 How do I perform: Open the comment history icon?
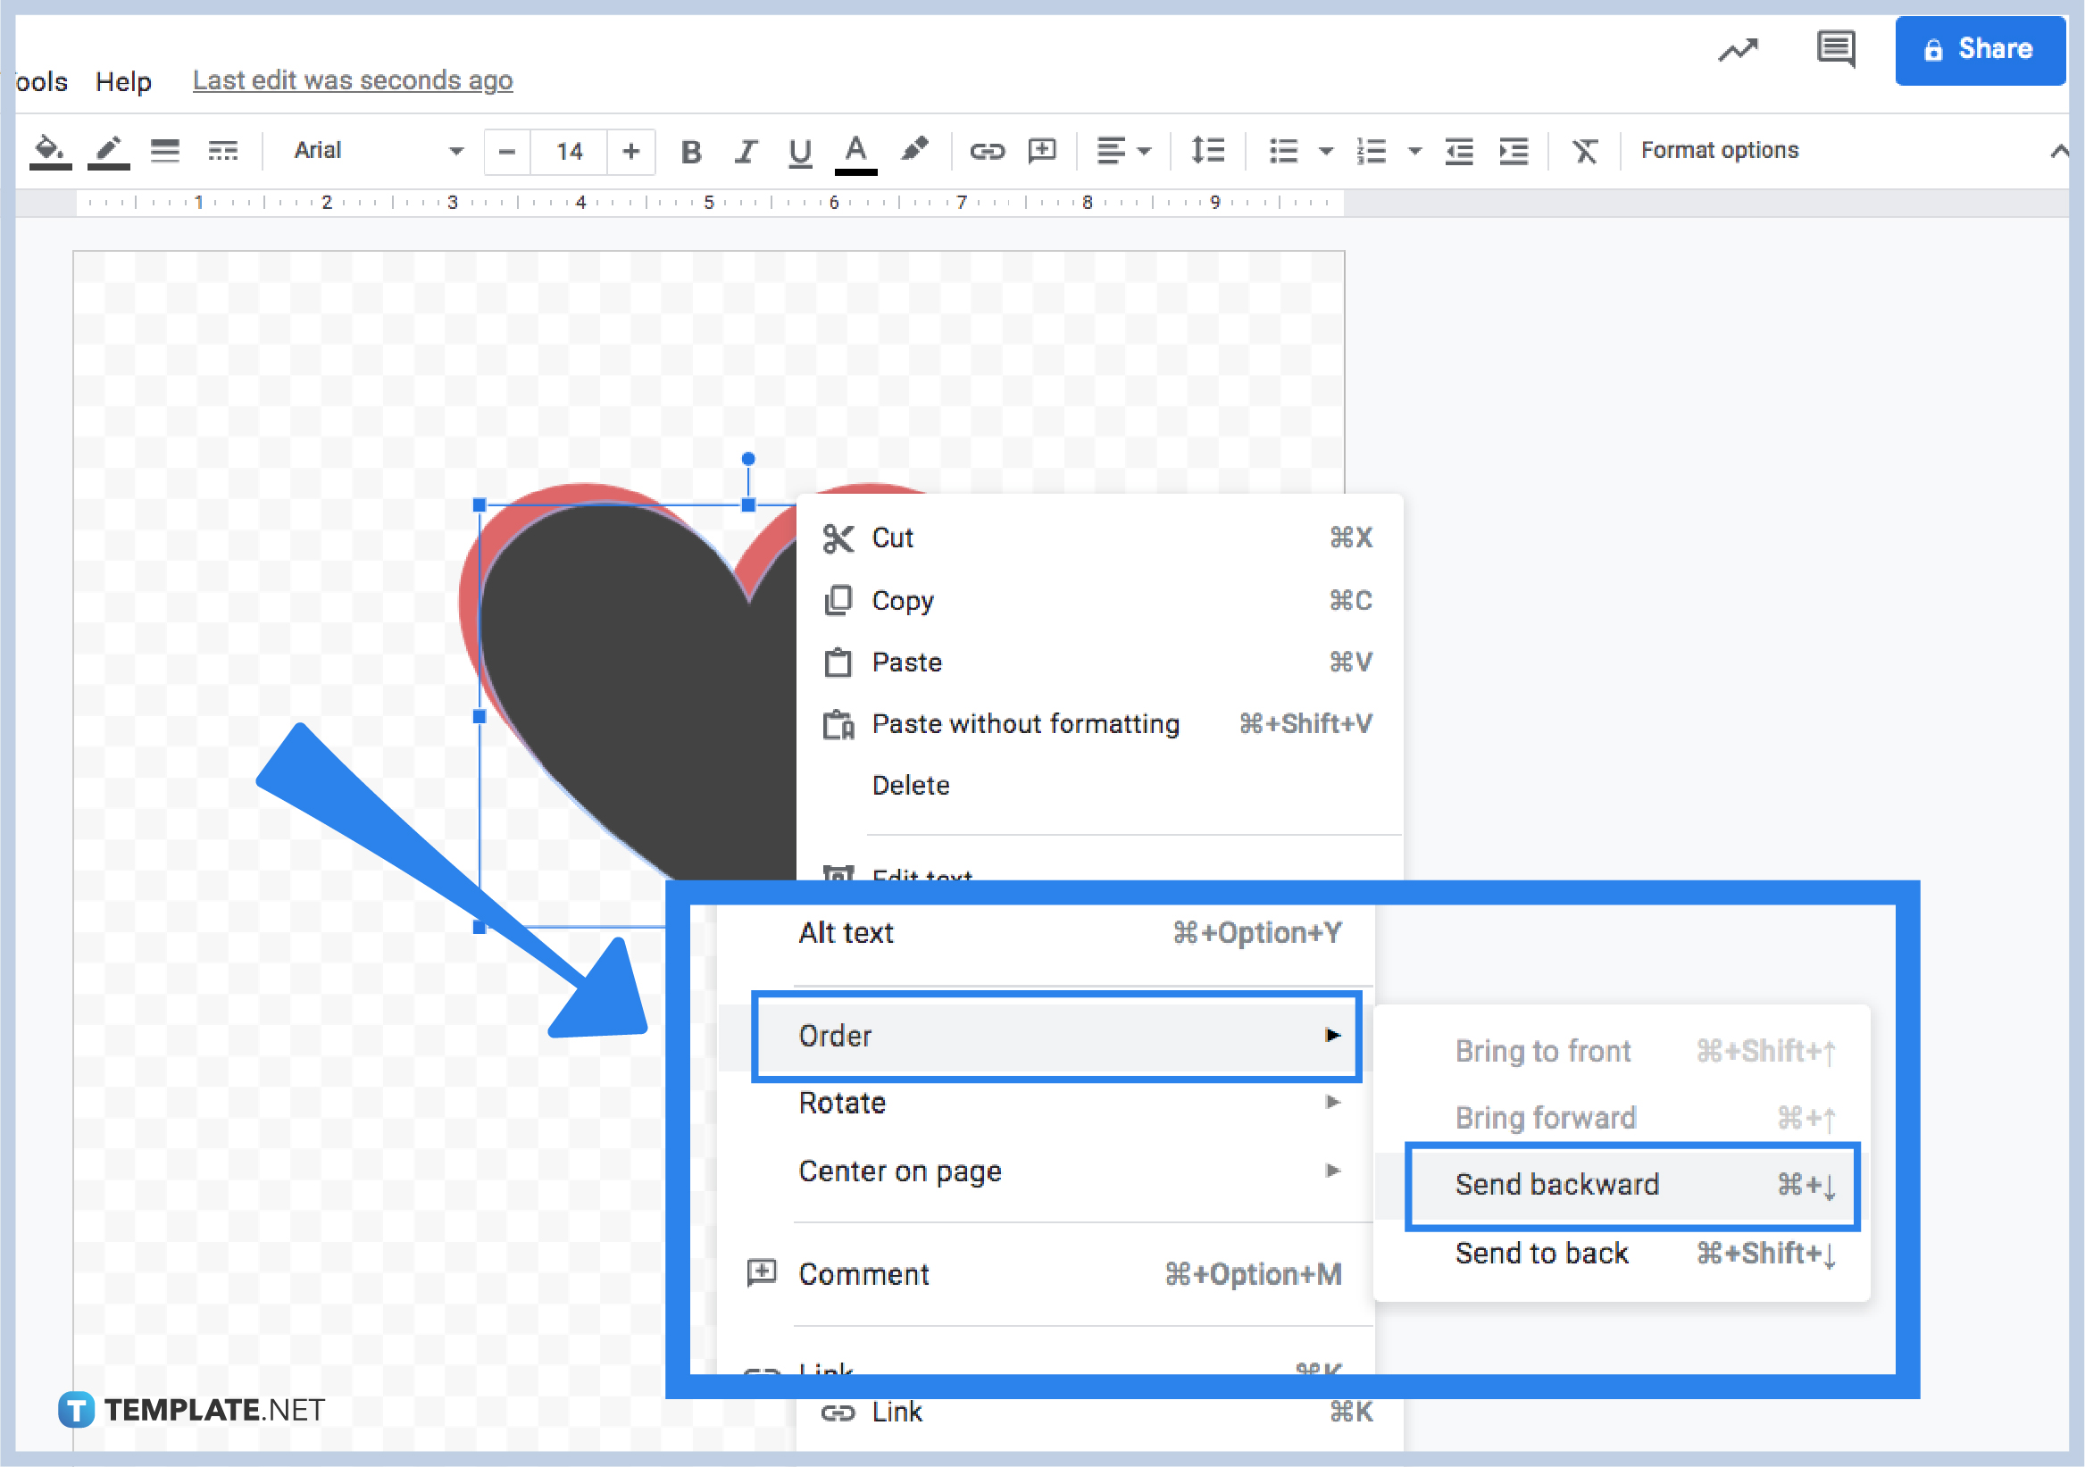[x=1835, y=49]
